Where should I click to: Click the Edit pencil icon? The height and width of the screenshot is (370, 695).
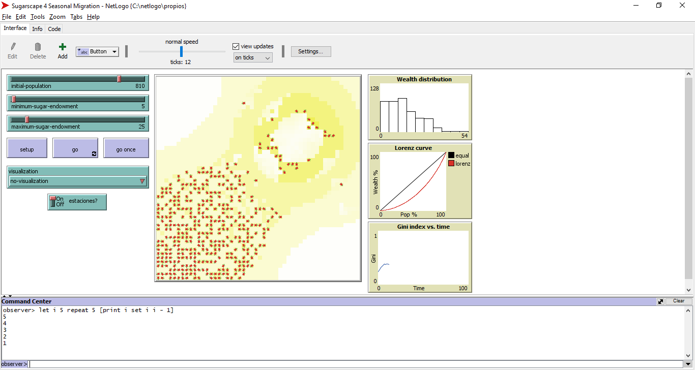pyautogui.click(x=13, y=47)
